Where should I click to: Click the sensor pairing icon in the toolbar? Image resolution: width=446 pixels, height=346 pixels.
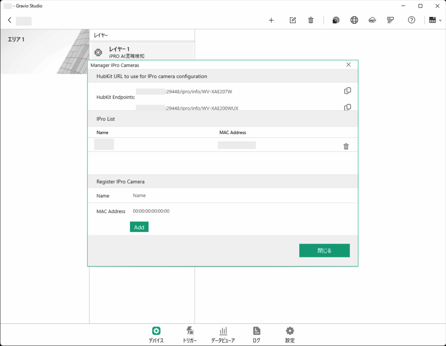click(x=335, y=20)
